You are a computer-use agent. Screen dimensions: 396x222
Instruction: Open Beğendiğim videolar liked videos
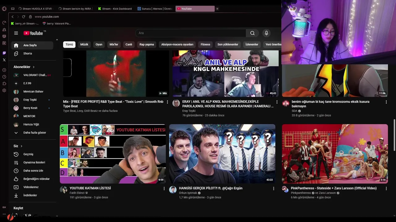point(32,179)
